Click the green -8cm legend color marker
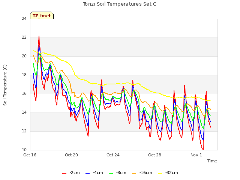Image resolution: width=240 pixels, height=180 pixels. coord(111,173)
